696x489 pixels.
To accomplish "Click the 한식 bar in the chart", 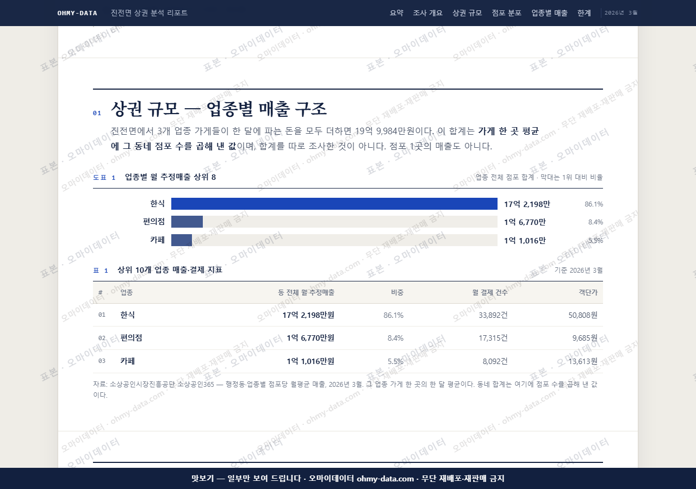I will [334, 204].
